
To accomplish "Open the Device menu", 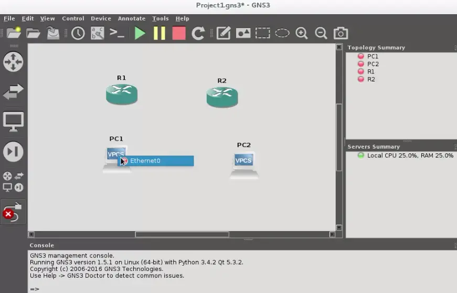I will 101,18.
